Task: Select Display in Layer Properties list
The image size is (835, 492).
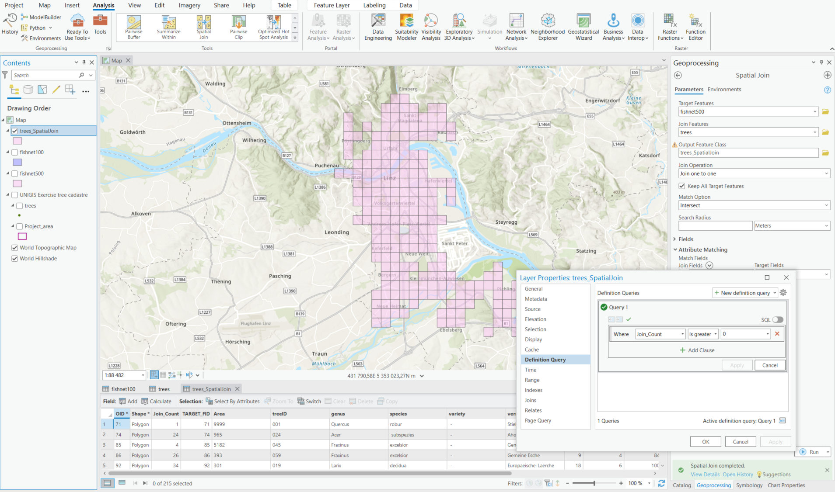Action: pyautogui.click(x=533, y=340)
